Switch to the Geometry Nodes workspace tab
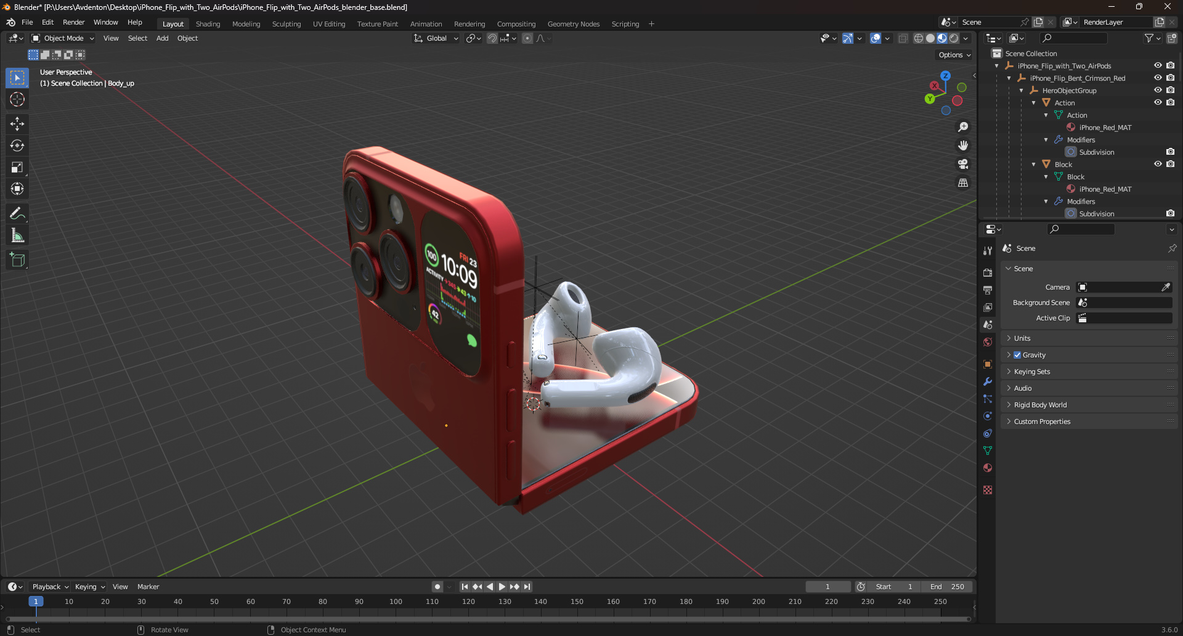The image size is (1183, 636). [x=573, y=24]
